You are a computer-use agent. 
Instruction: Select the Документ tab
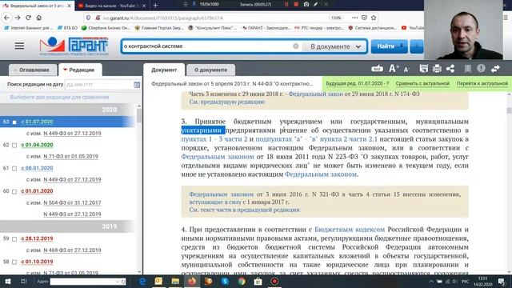(164, 70)
